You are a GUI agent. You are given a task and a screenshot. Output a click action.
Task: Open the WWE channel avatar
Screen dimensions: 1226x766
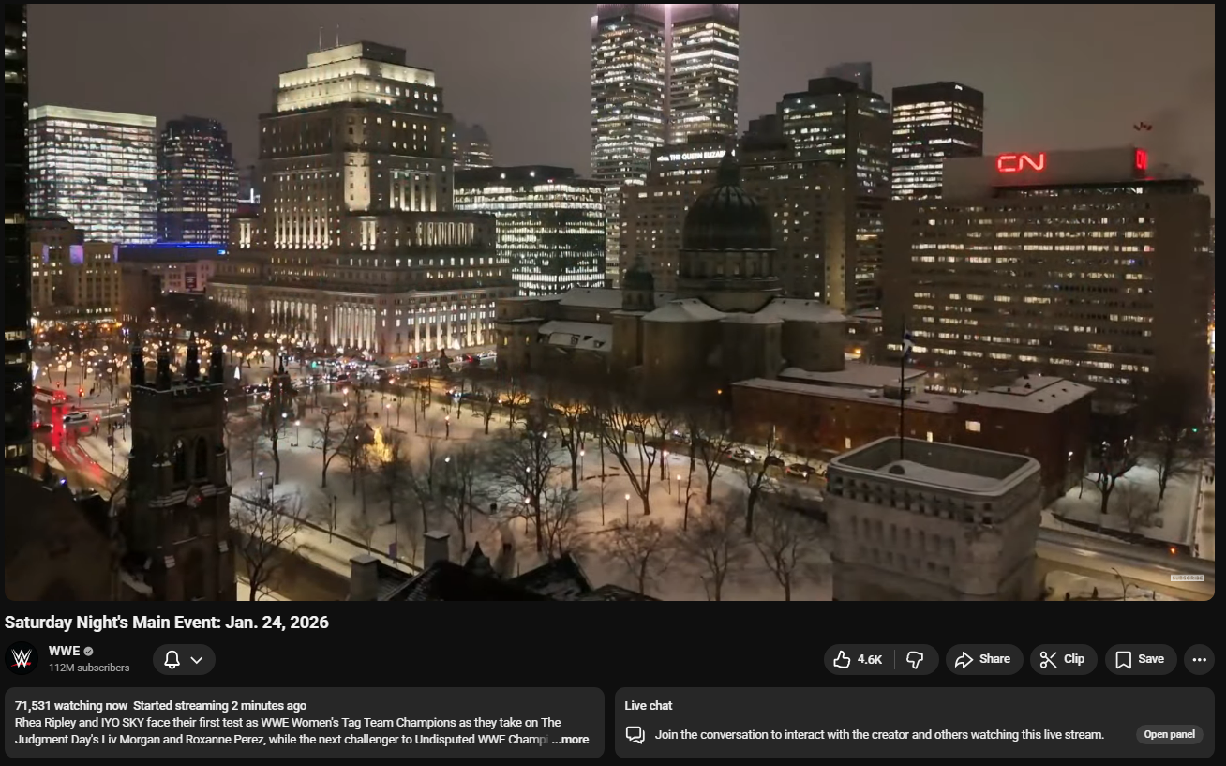click(x=22, y=658)
